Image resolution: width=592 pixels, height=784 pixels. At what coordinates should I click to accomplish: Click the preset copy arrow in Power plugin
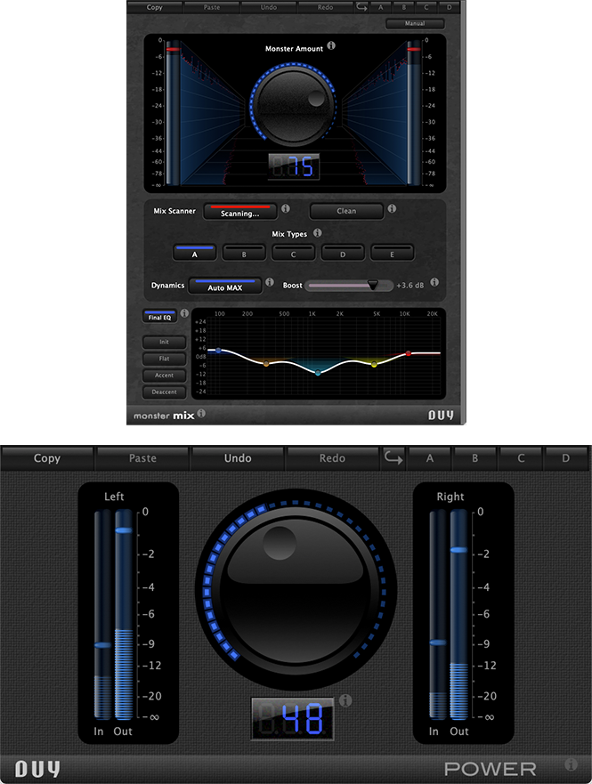pos(393,458)
